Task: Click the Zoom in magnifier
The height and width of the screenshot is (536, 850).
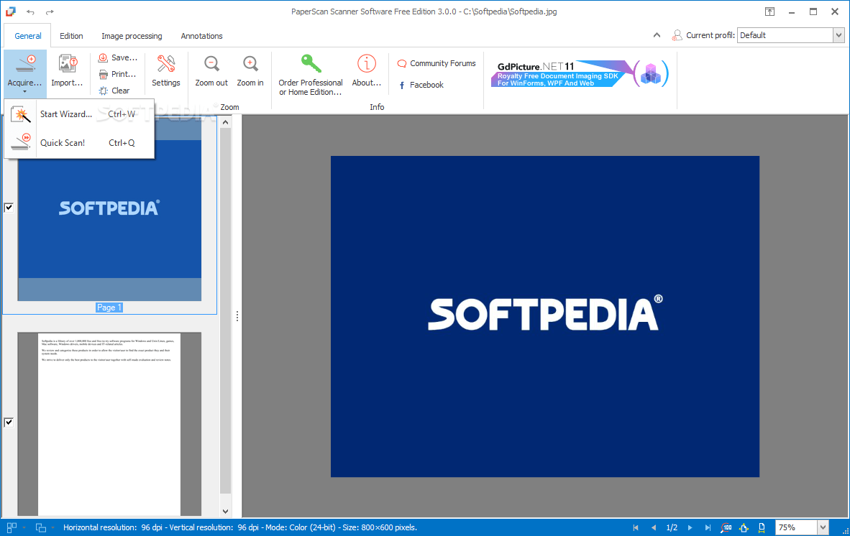Action: [250, 65]
